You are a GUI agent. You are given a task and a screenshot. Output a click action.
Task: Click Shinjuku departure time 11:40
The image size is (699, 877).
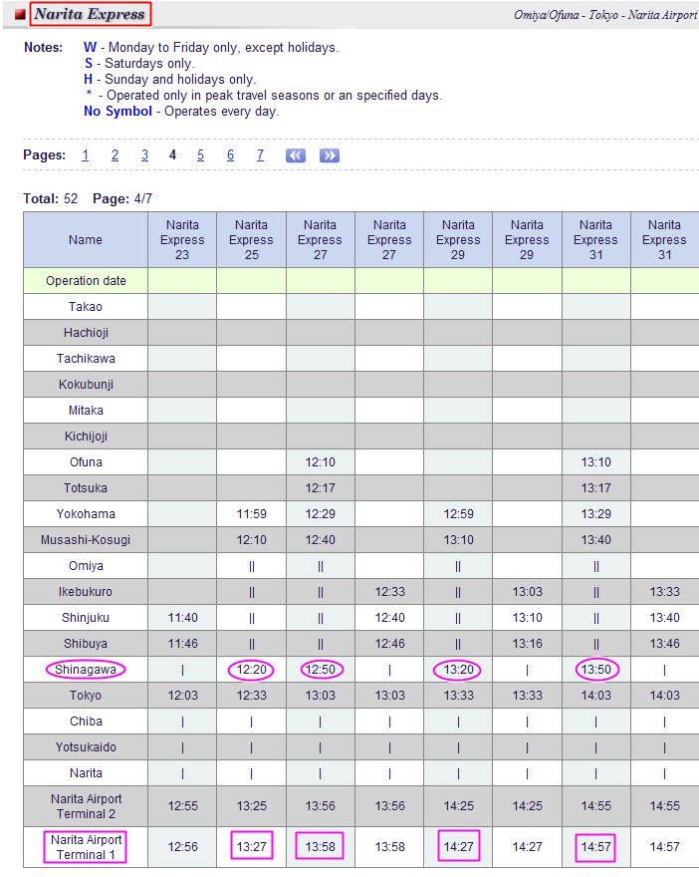coord(182,618)
